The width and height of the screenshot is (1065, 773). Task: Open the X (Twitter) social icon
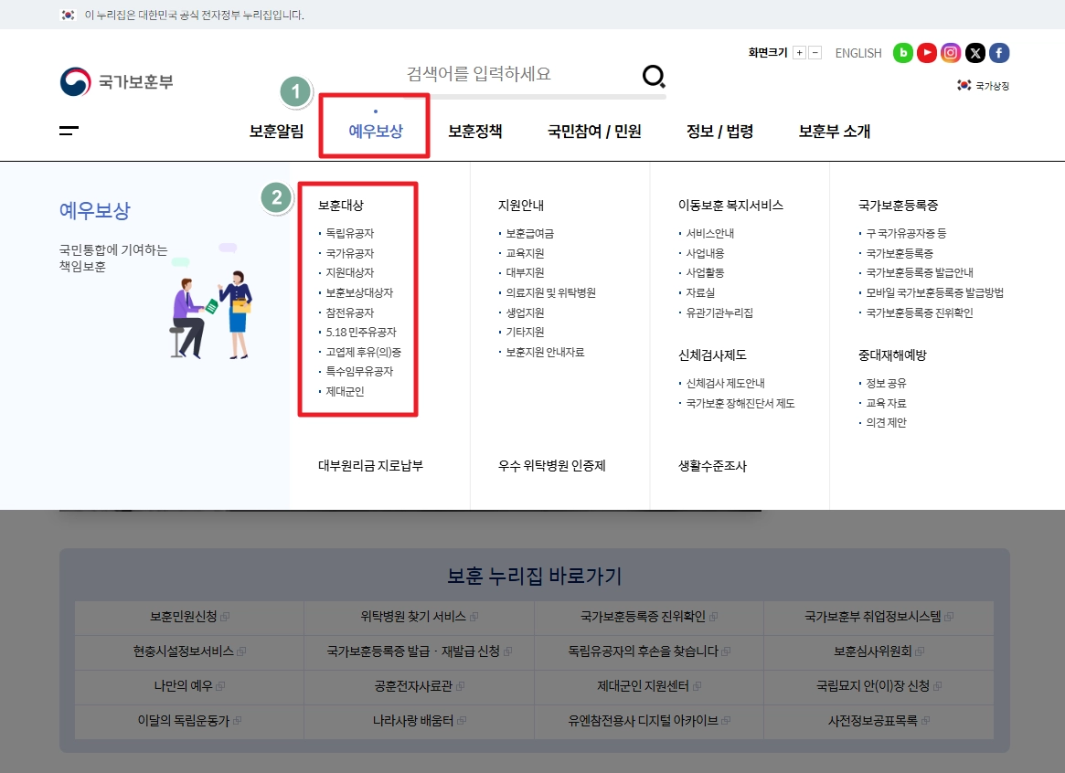point(974,53)
